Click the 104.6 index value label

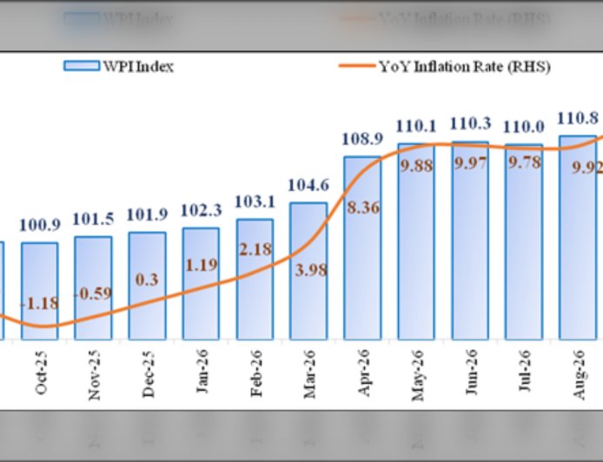[x=308, y=185]
